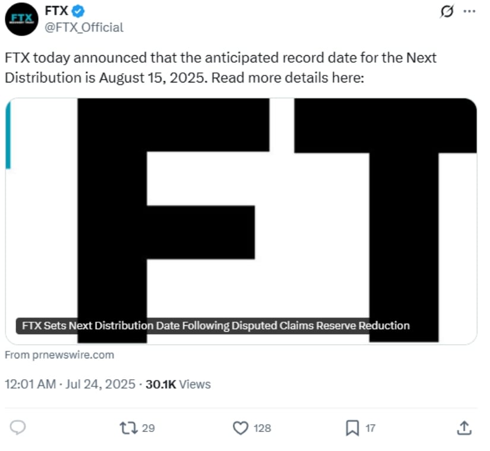Screen dimensions: 490x451
Task: Repost this tweet with the retweet icon
Action: click(129, 428)
